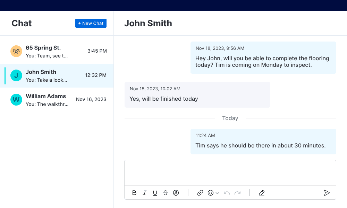Insert a hyperlink into the message
Image resolution: width=347 pixels, height=208 pixels.
pos(200,193)
